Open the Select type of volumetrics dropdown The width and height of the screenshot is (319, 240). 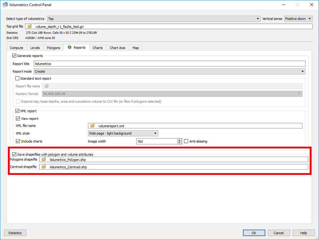click(x=154, y=19)
